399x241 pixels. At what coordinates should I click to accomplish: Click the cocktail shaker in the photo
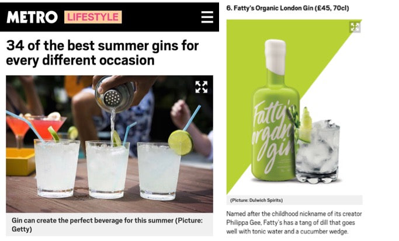(115, 94)
